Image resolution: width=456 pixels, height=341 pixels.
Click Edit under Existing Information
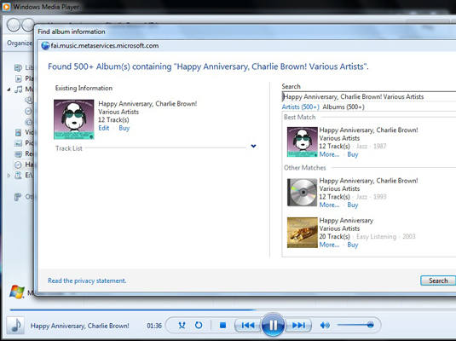point(104,128)
